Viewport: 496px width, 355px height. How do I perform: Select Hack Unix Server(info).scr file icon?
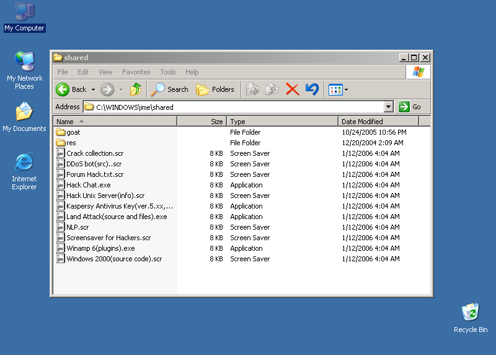[x=60, y=195]
